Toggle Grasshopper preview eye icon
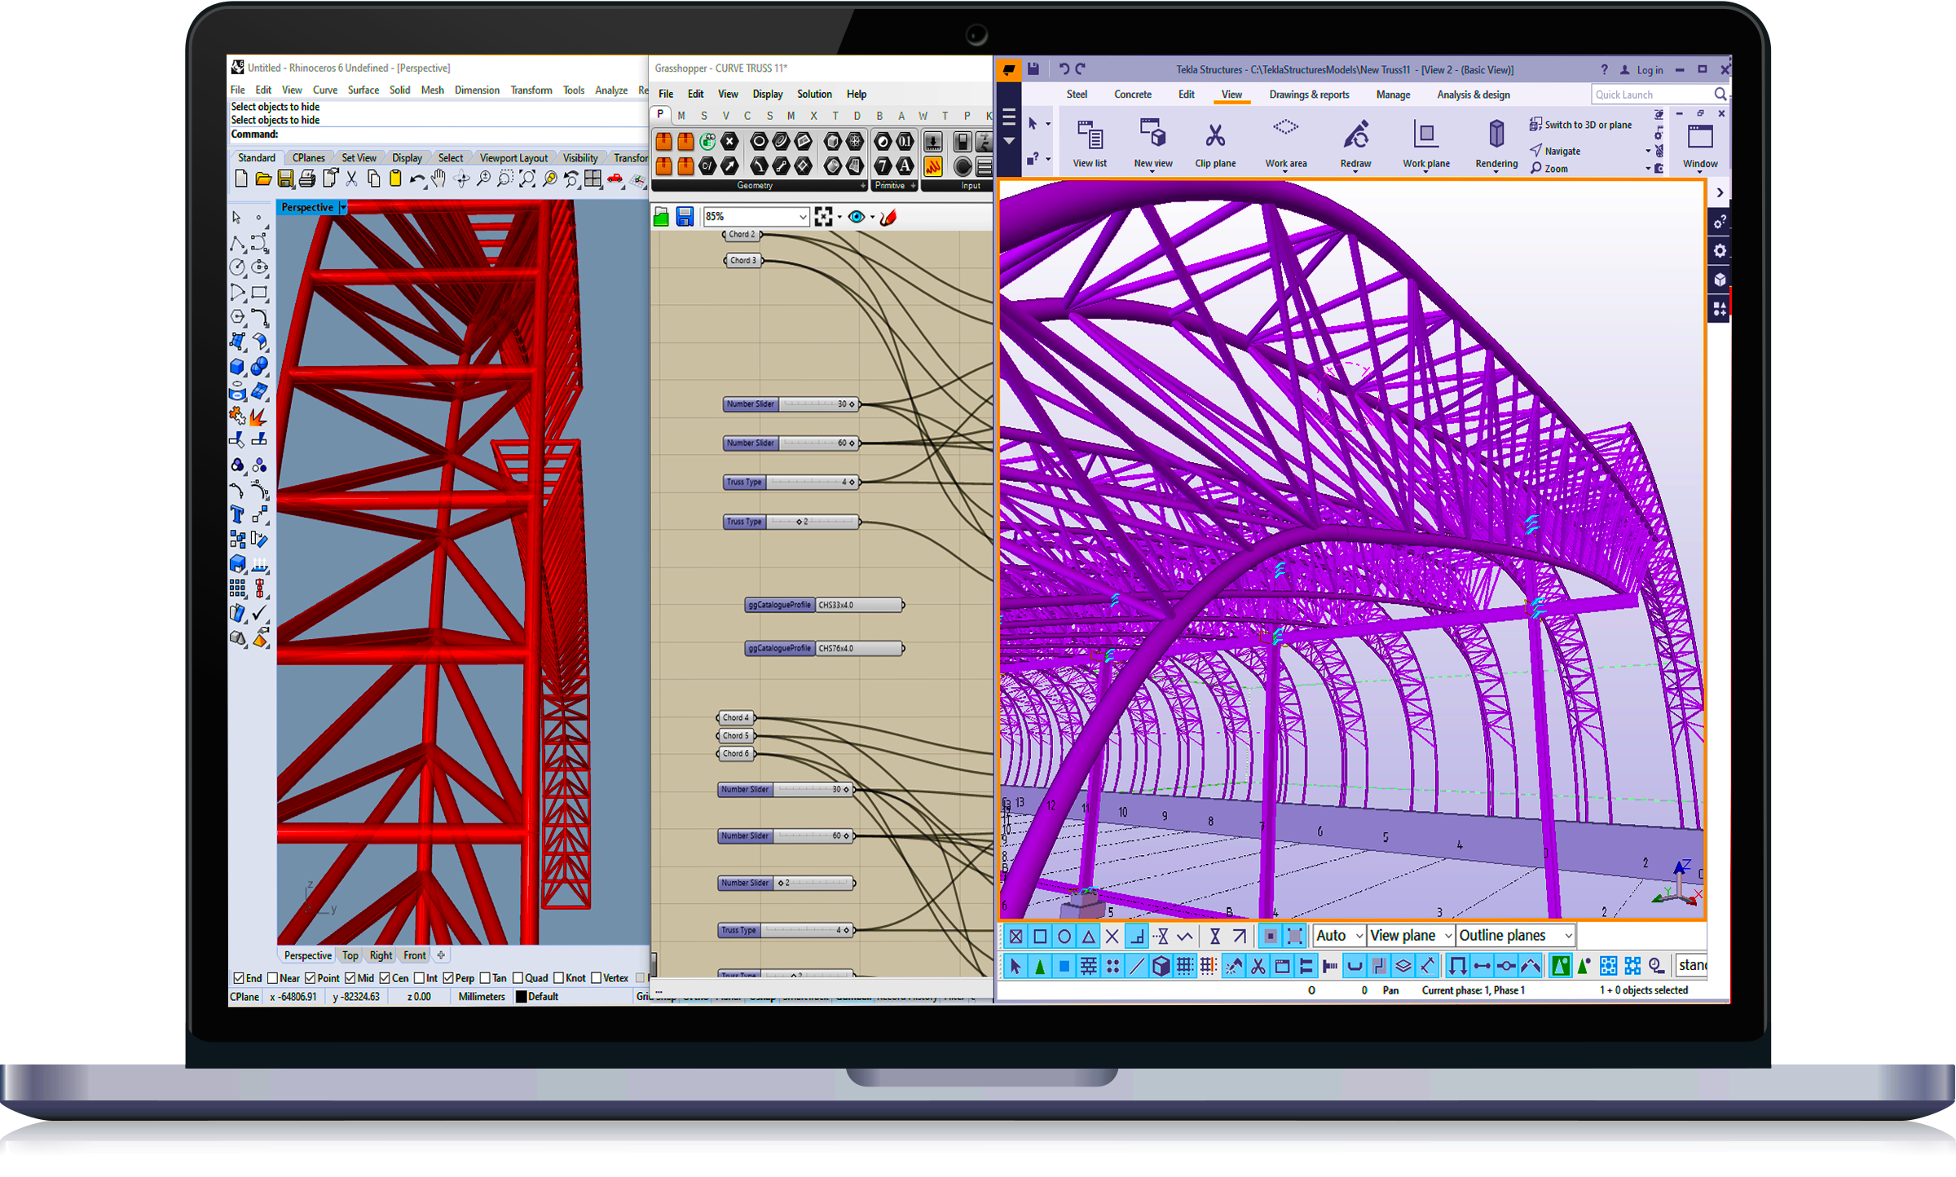1956x1177 pixels. click(857, 217)
